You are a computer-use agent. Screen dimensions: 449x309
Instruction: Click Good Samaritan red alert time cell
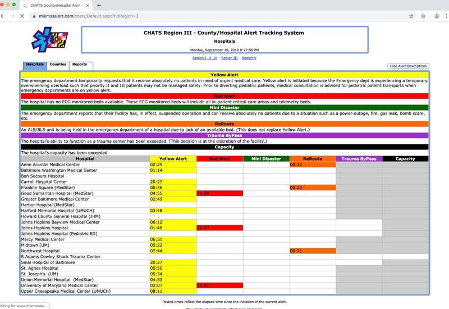pos(219,193)
